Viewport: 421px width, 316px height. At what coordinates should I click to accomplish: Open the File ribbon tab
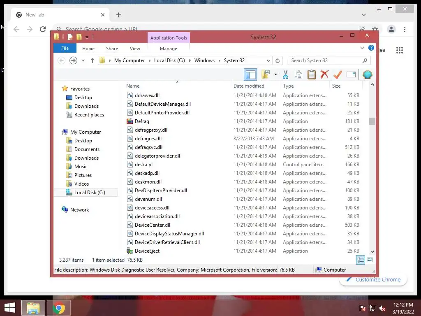point(65,48)
